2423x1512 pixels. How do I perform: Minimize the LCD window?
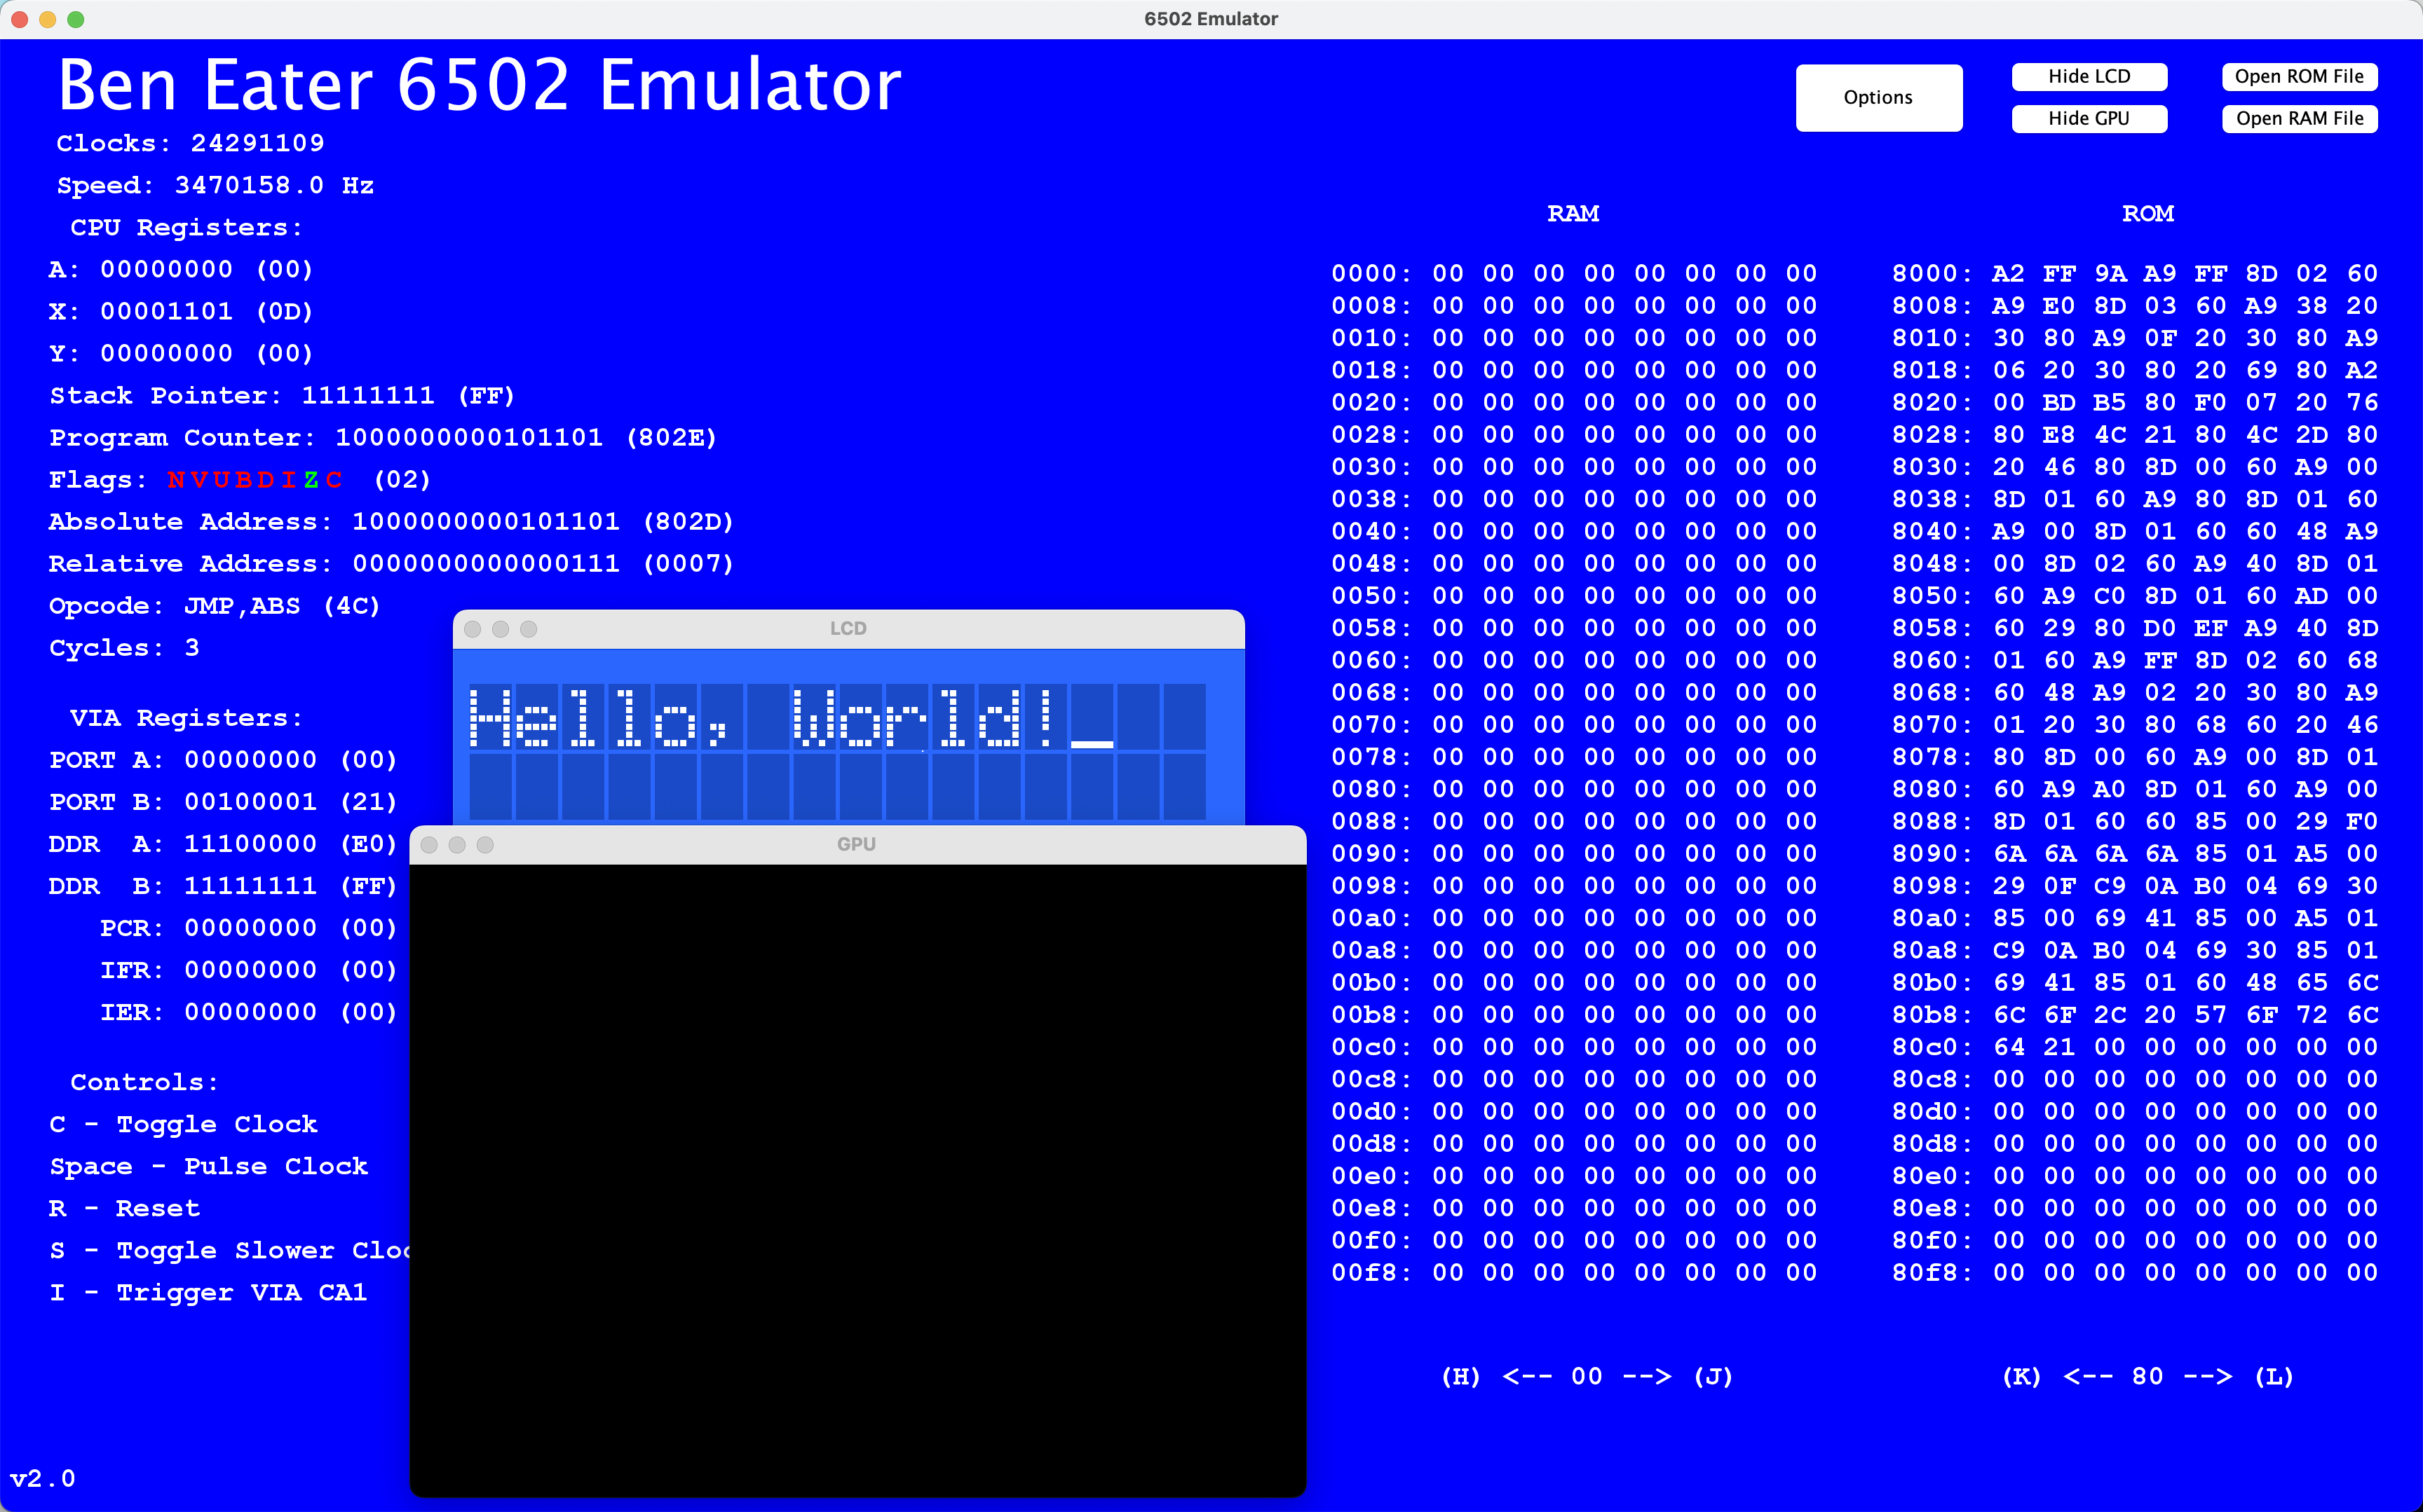[501, 629]
